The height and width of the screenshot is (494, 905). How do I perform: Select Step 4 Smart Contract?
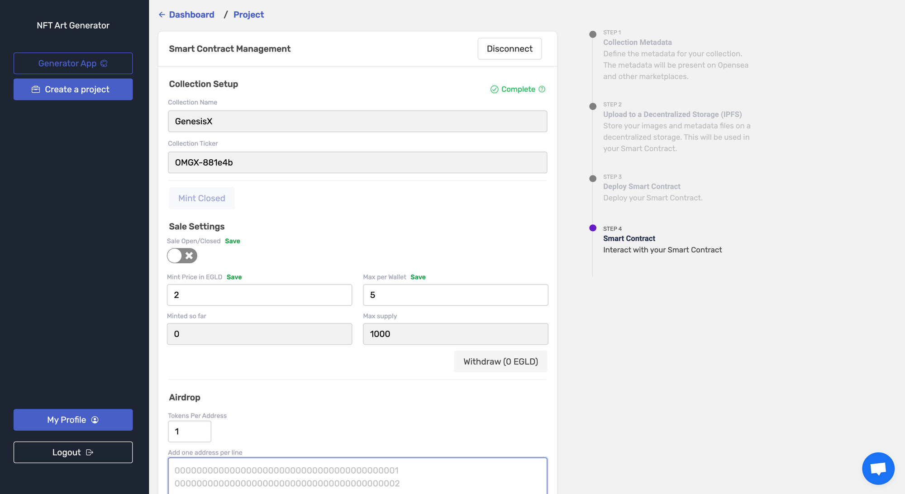coord(629,238)
